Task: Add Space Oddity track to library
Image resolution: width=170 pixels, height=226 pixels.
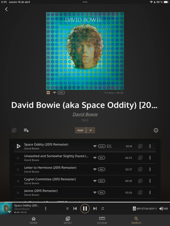Action: pyautogui.click(x=140, y=146)
